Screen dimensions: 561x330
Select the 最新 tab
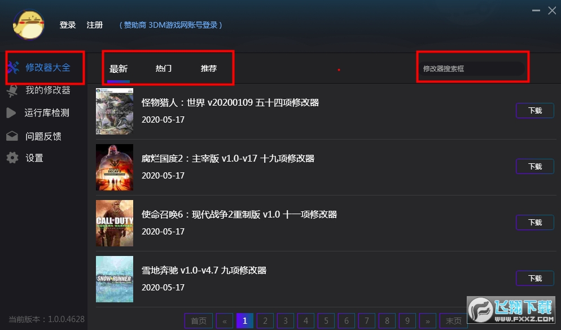coord(119,69)
